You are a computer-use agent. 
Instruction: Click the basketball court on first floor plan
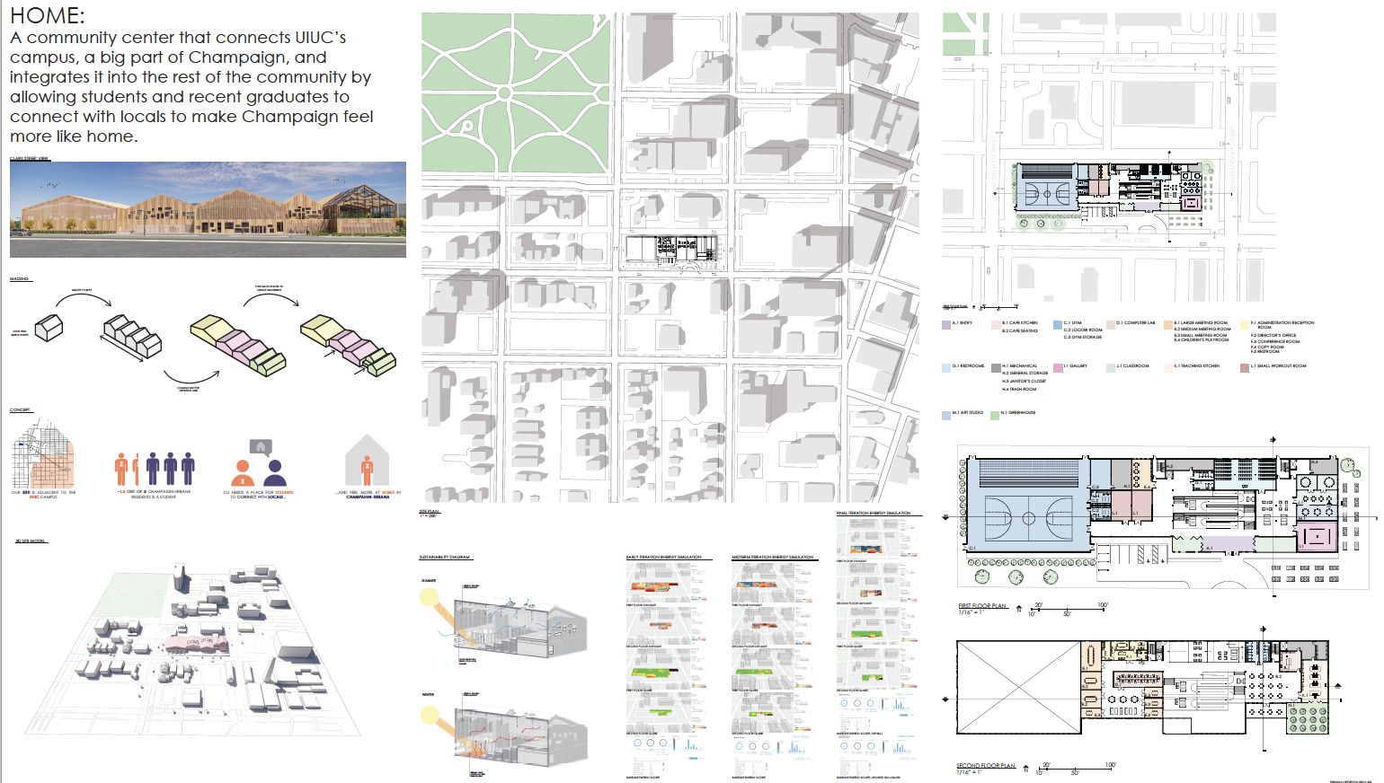coord(1029,518)
